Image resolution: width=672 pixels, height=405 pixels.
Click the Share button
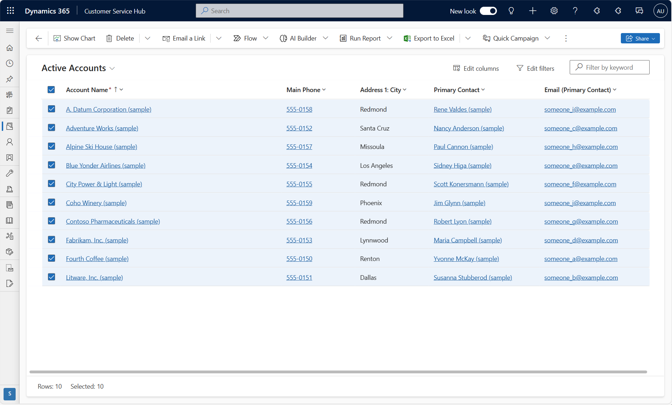(x=640, y=38)
